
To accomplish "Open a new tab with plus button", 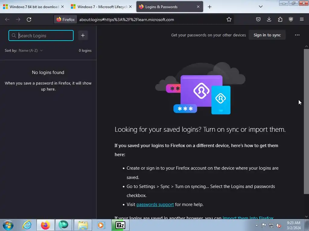I will pyautogui.click(x=209, y=7).
